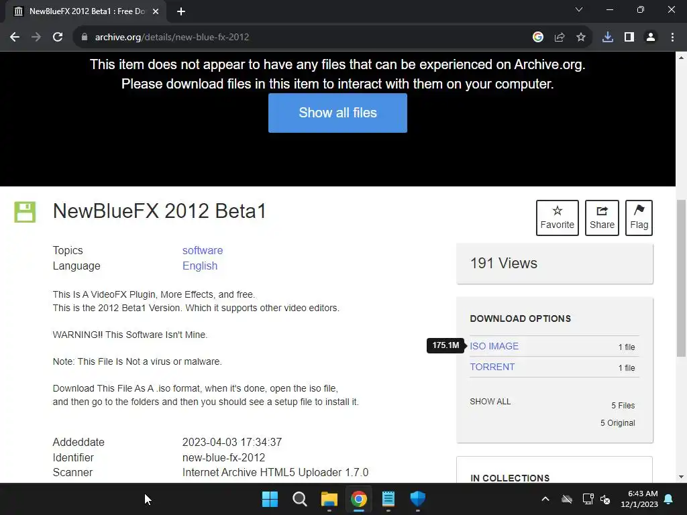The width and height of the screenshot is (687, 515).
Task: Share this page from the toolbar
Action: point(560,38)
